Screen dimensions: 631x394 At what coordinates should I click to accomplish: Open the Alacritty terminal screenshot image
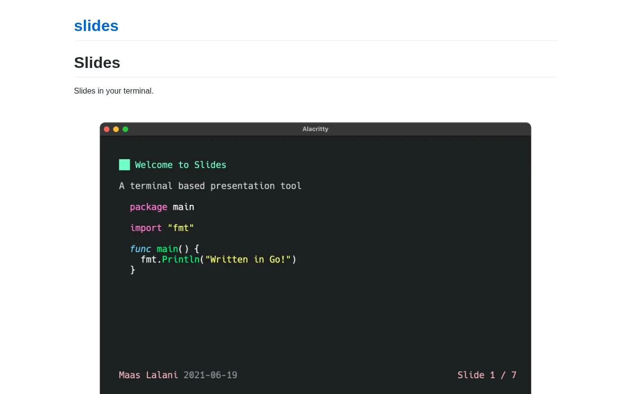(315, 258)
